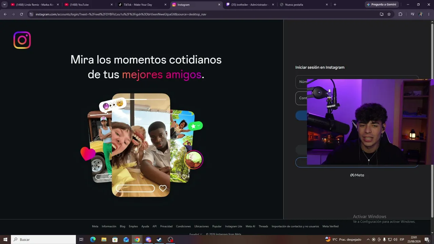Screen dimensions: 434x244
Task: Open network settings tray icon
Action: [x=390, y=240]
